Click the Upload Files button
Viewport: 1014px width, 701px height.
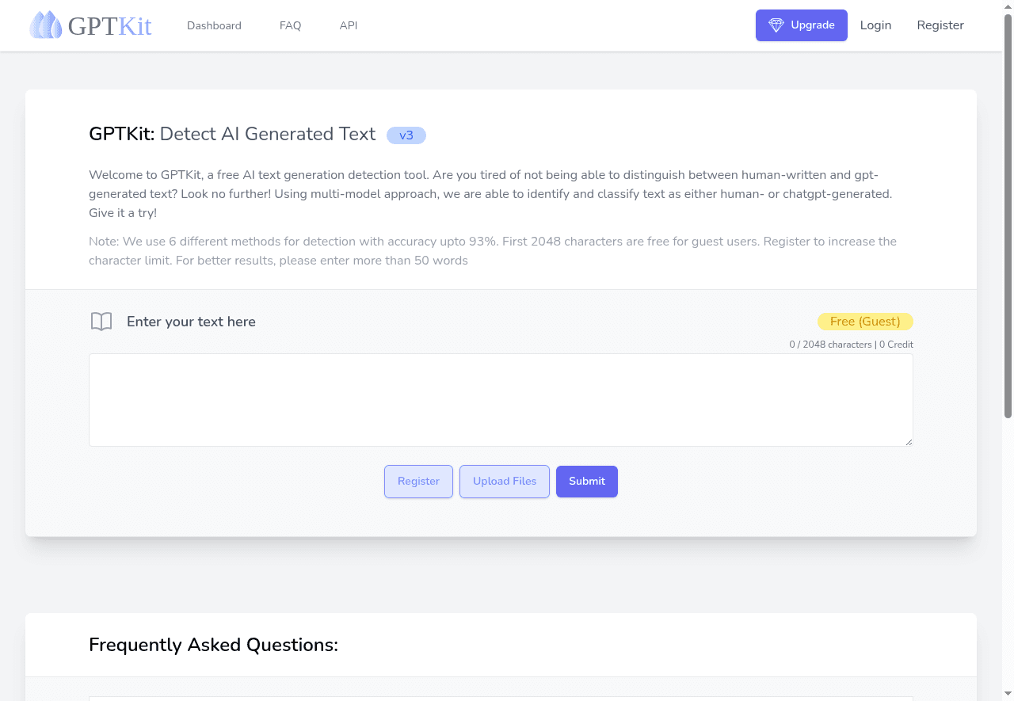(x=504, y=481)
